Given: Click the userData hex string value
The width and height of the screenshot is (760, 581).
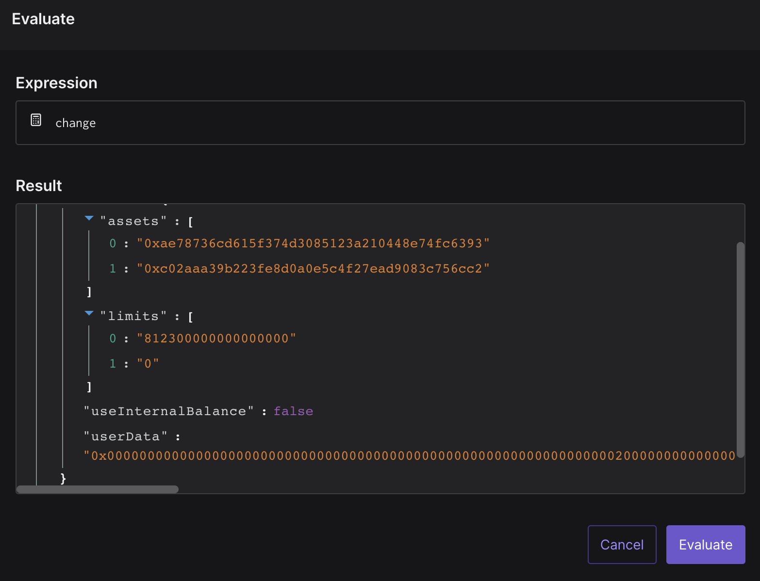Looking at the screenshot, I should [x=388, y=455].
